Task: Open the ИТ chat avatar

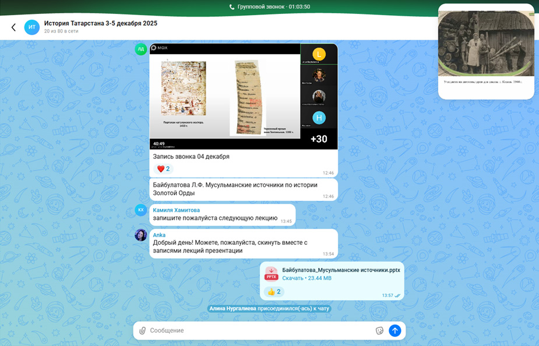Action: point(32,27)
